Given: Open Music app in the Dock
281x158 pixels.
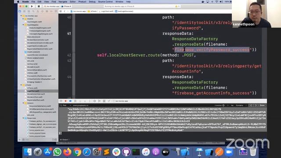Looking at the screenshot, I should (146, 152).
